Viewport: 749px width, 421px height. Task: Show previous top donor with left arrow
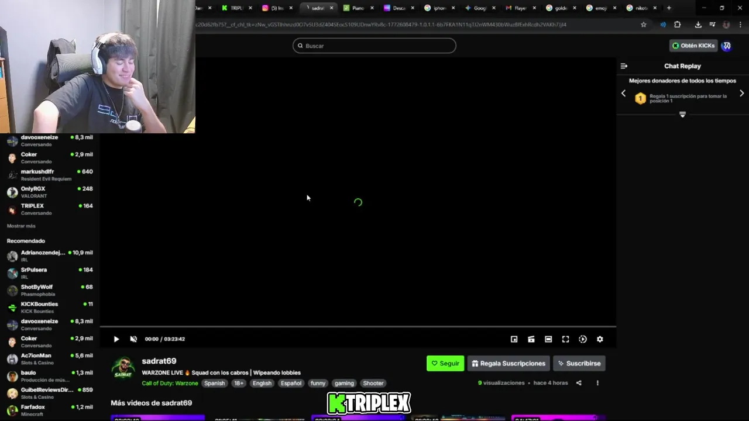point(623,94)
